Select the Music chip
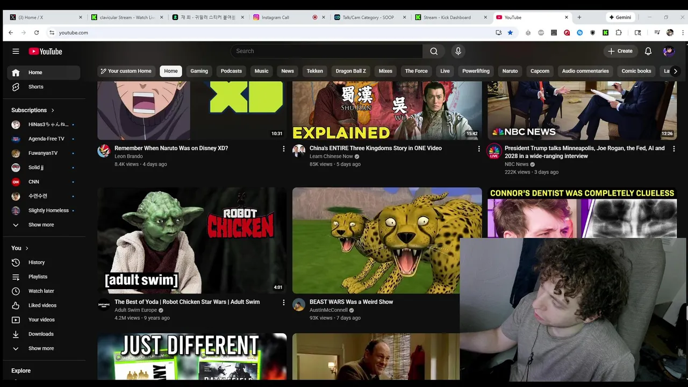 click(261, 71)
